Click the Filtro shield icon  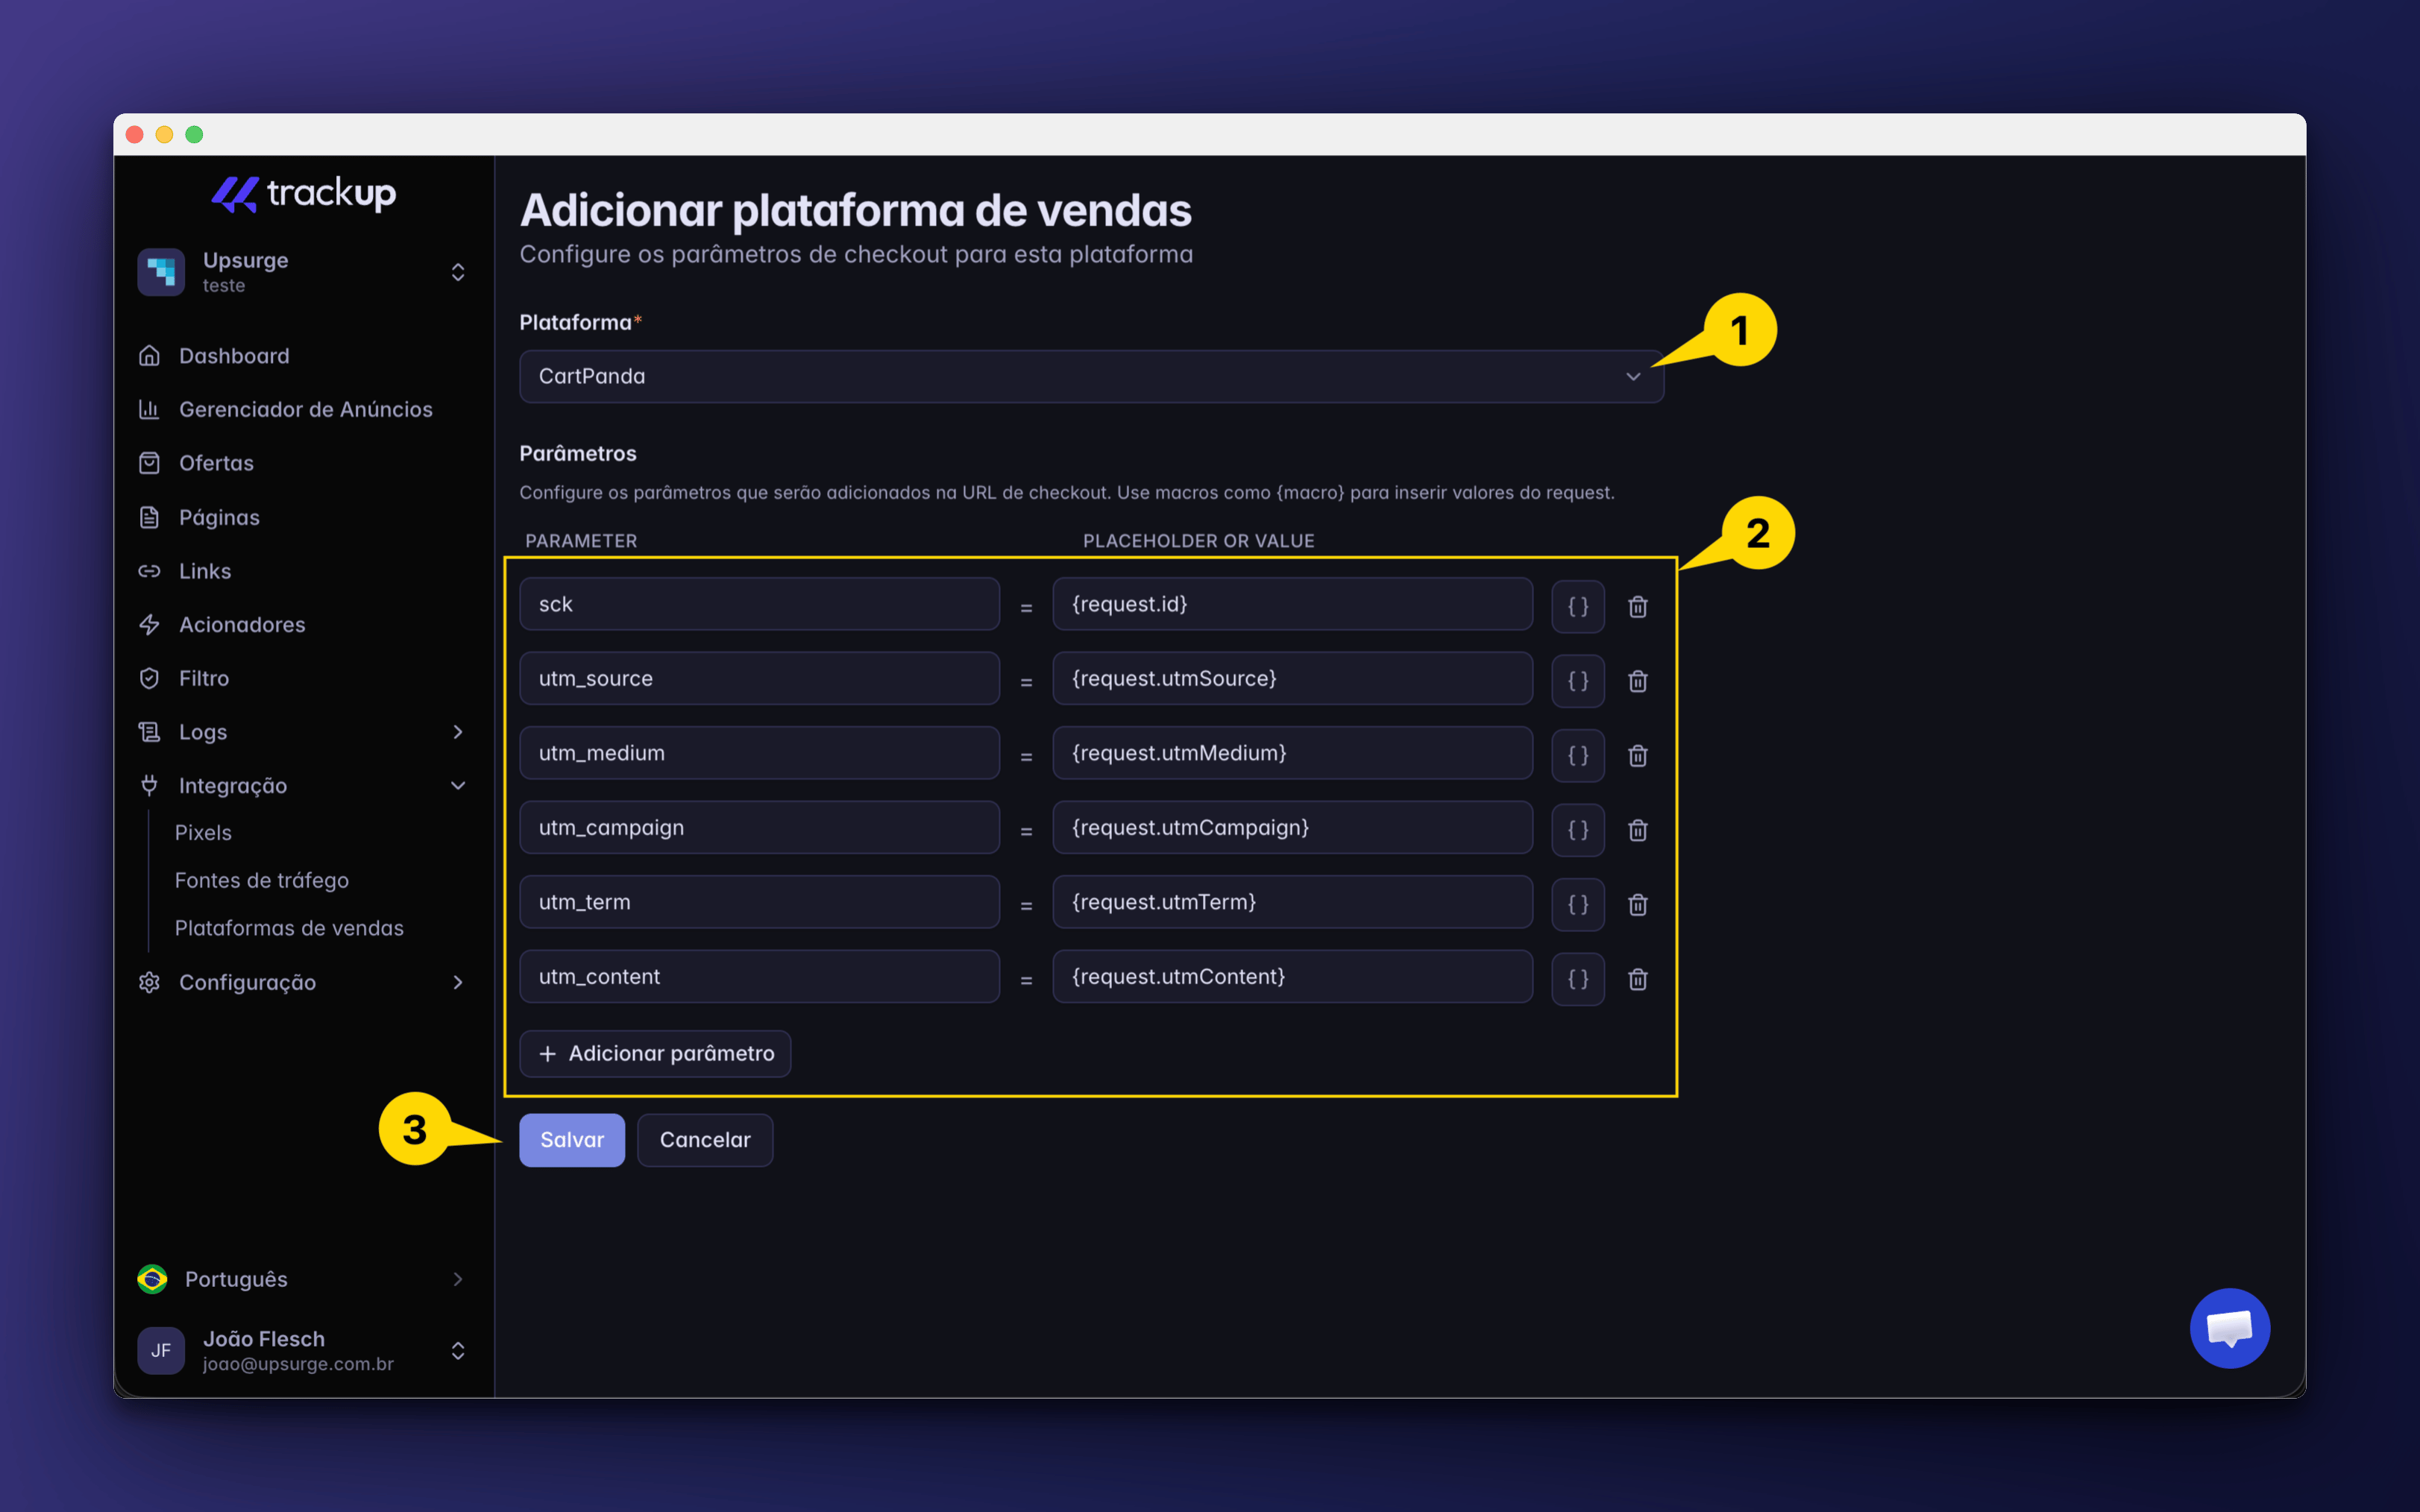[x=149, y=678]
